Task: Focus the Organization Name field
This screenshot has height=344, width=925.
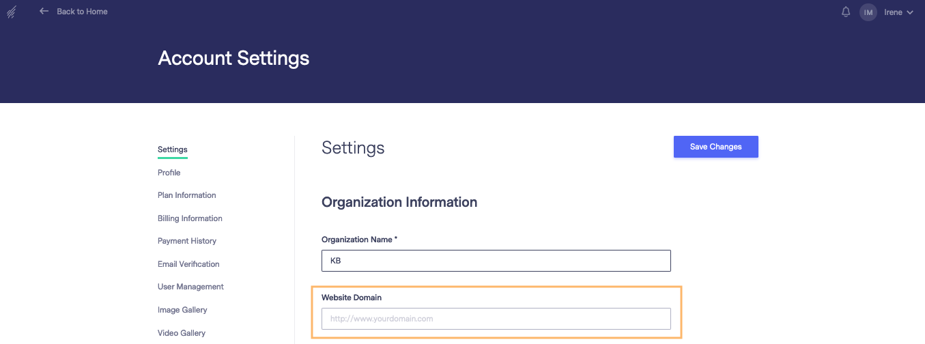Action: pos(496,261)
